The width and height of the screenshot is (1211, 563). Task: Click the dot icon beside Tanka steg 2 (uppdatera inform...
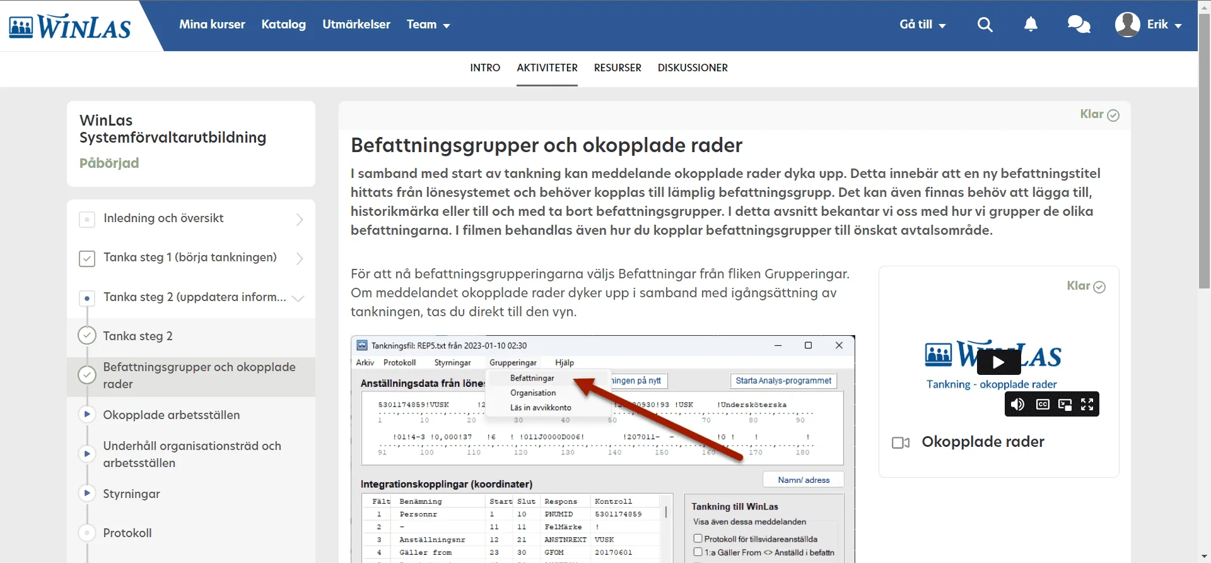pos(87,298)
